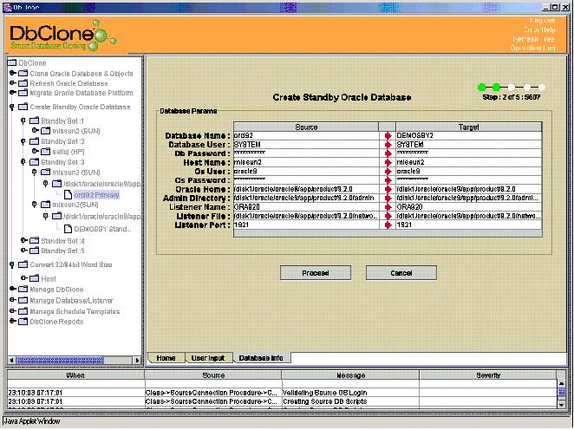
Task: Click the satluj (HP) host folder icon
Action: click(45, 152)
